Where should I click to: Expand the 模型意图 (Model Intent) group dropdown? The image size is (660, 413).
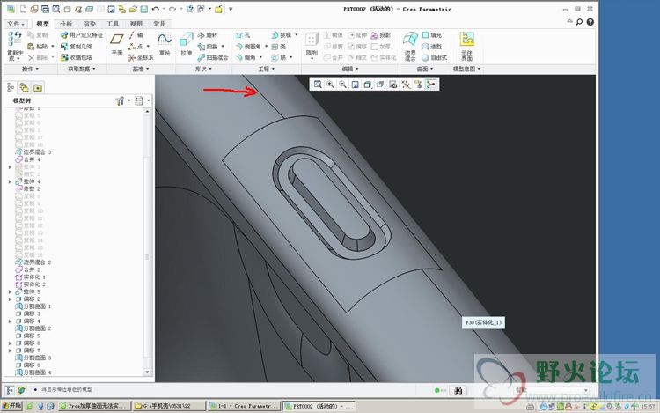466,69
